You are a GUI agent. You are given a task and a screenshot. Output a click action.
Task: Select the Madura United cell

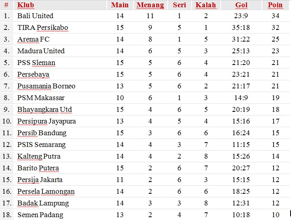(x=41, y=51)
